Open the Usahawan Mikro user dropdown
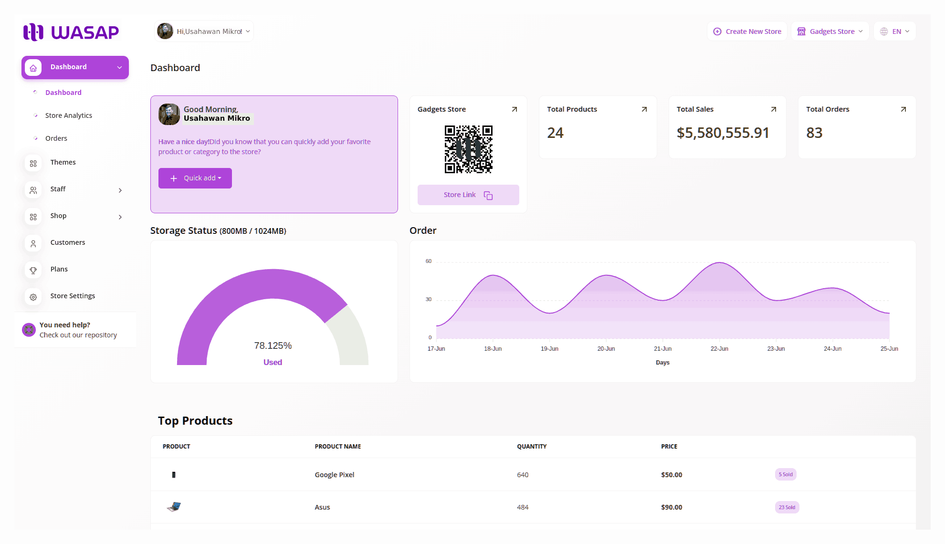 204,31
